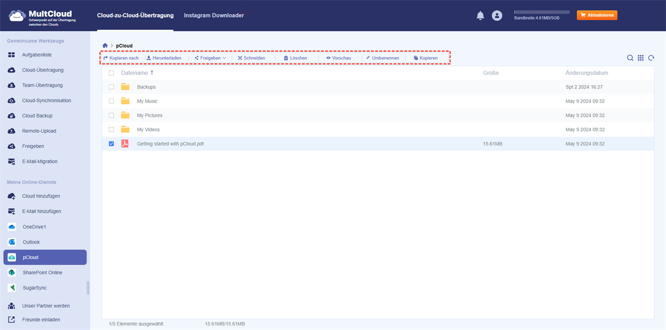Image resolution: width=666 pixels, height=330 pixels.
Task: Click the Backups folder icon
Action: [125, 87]
